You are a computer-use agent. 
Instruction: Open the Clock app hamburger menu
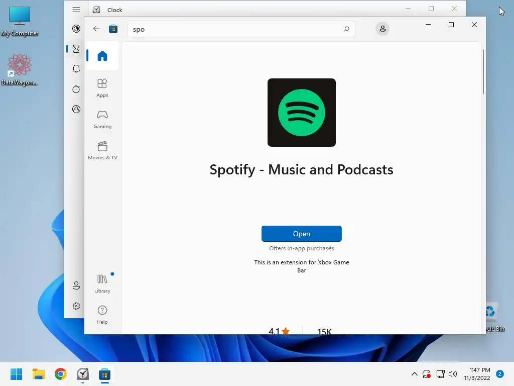click(x=76, y=10)
